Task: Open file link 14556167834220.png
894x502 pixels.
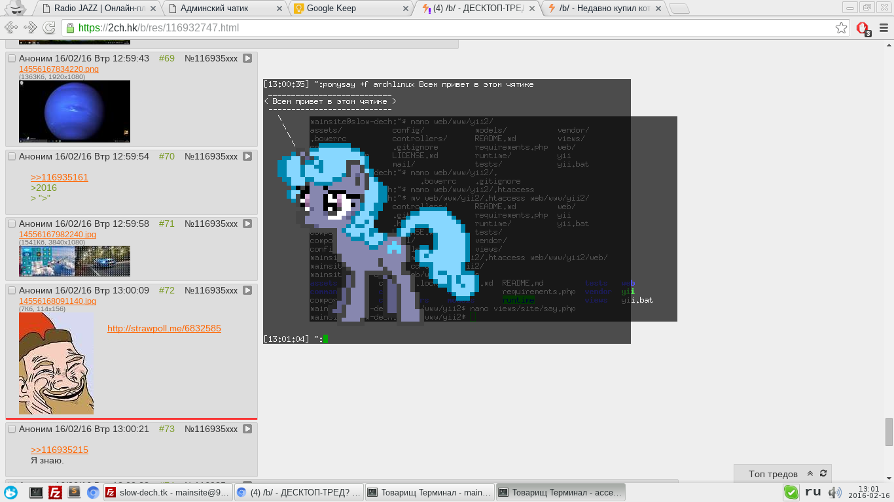Action: (59, 69)
